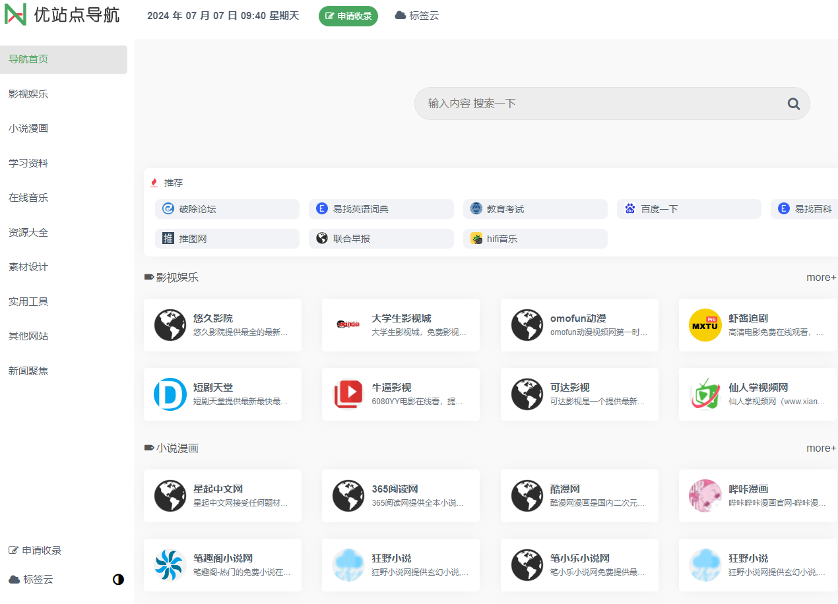The image size is (838, 604).
Task: Click the search magnifier icon
Action: point(794,104)
